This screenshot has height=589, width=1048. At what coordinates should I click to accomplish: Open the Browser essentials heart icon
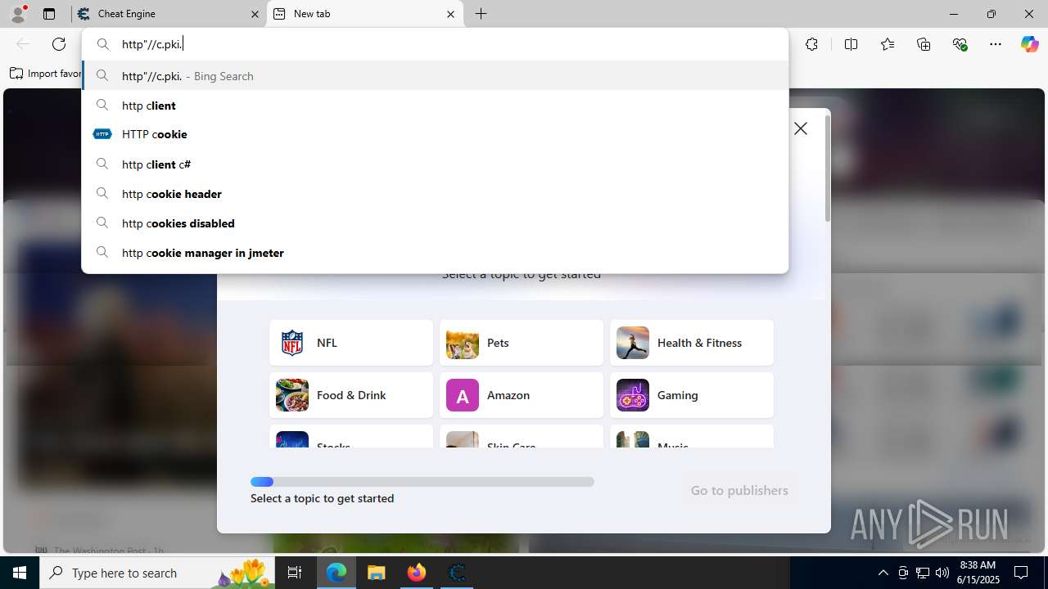[960, 44]
